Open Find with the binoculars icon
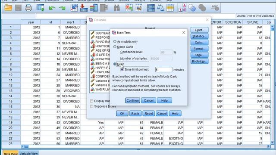The height and width of the screenshot is (155, 276). pyautogui.click(x=116, y=8)
